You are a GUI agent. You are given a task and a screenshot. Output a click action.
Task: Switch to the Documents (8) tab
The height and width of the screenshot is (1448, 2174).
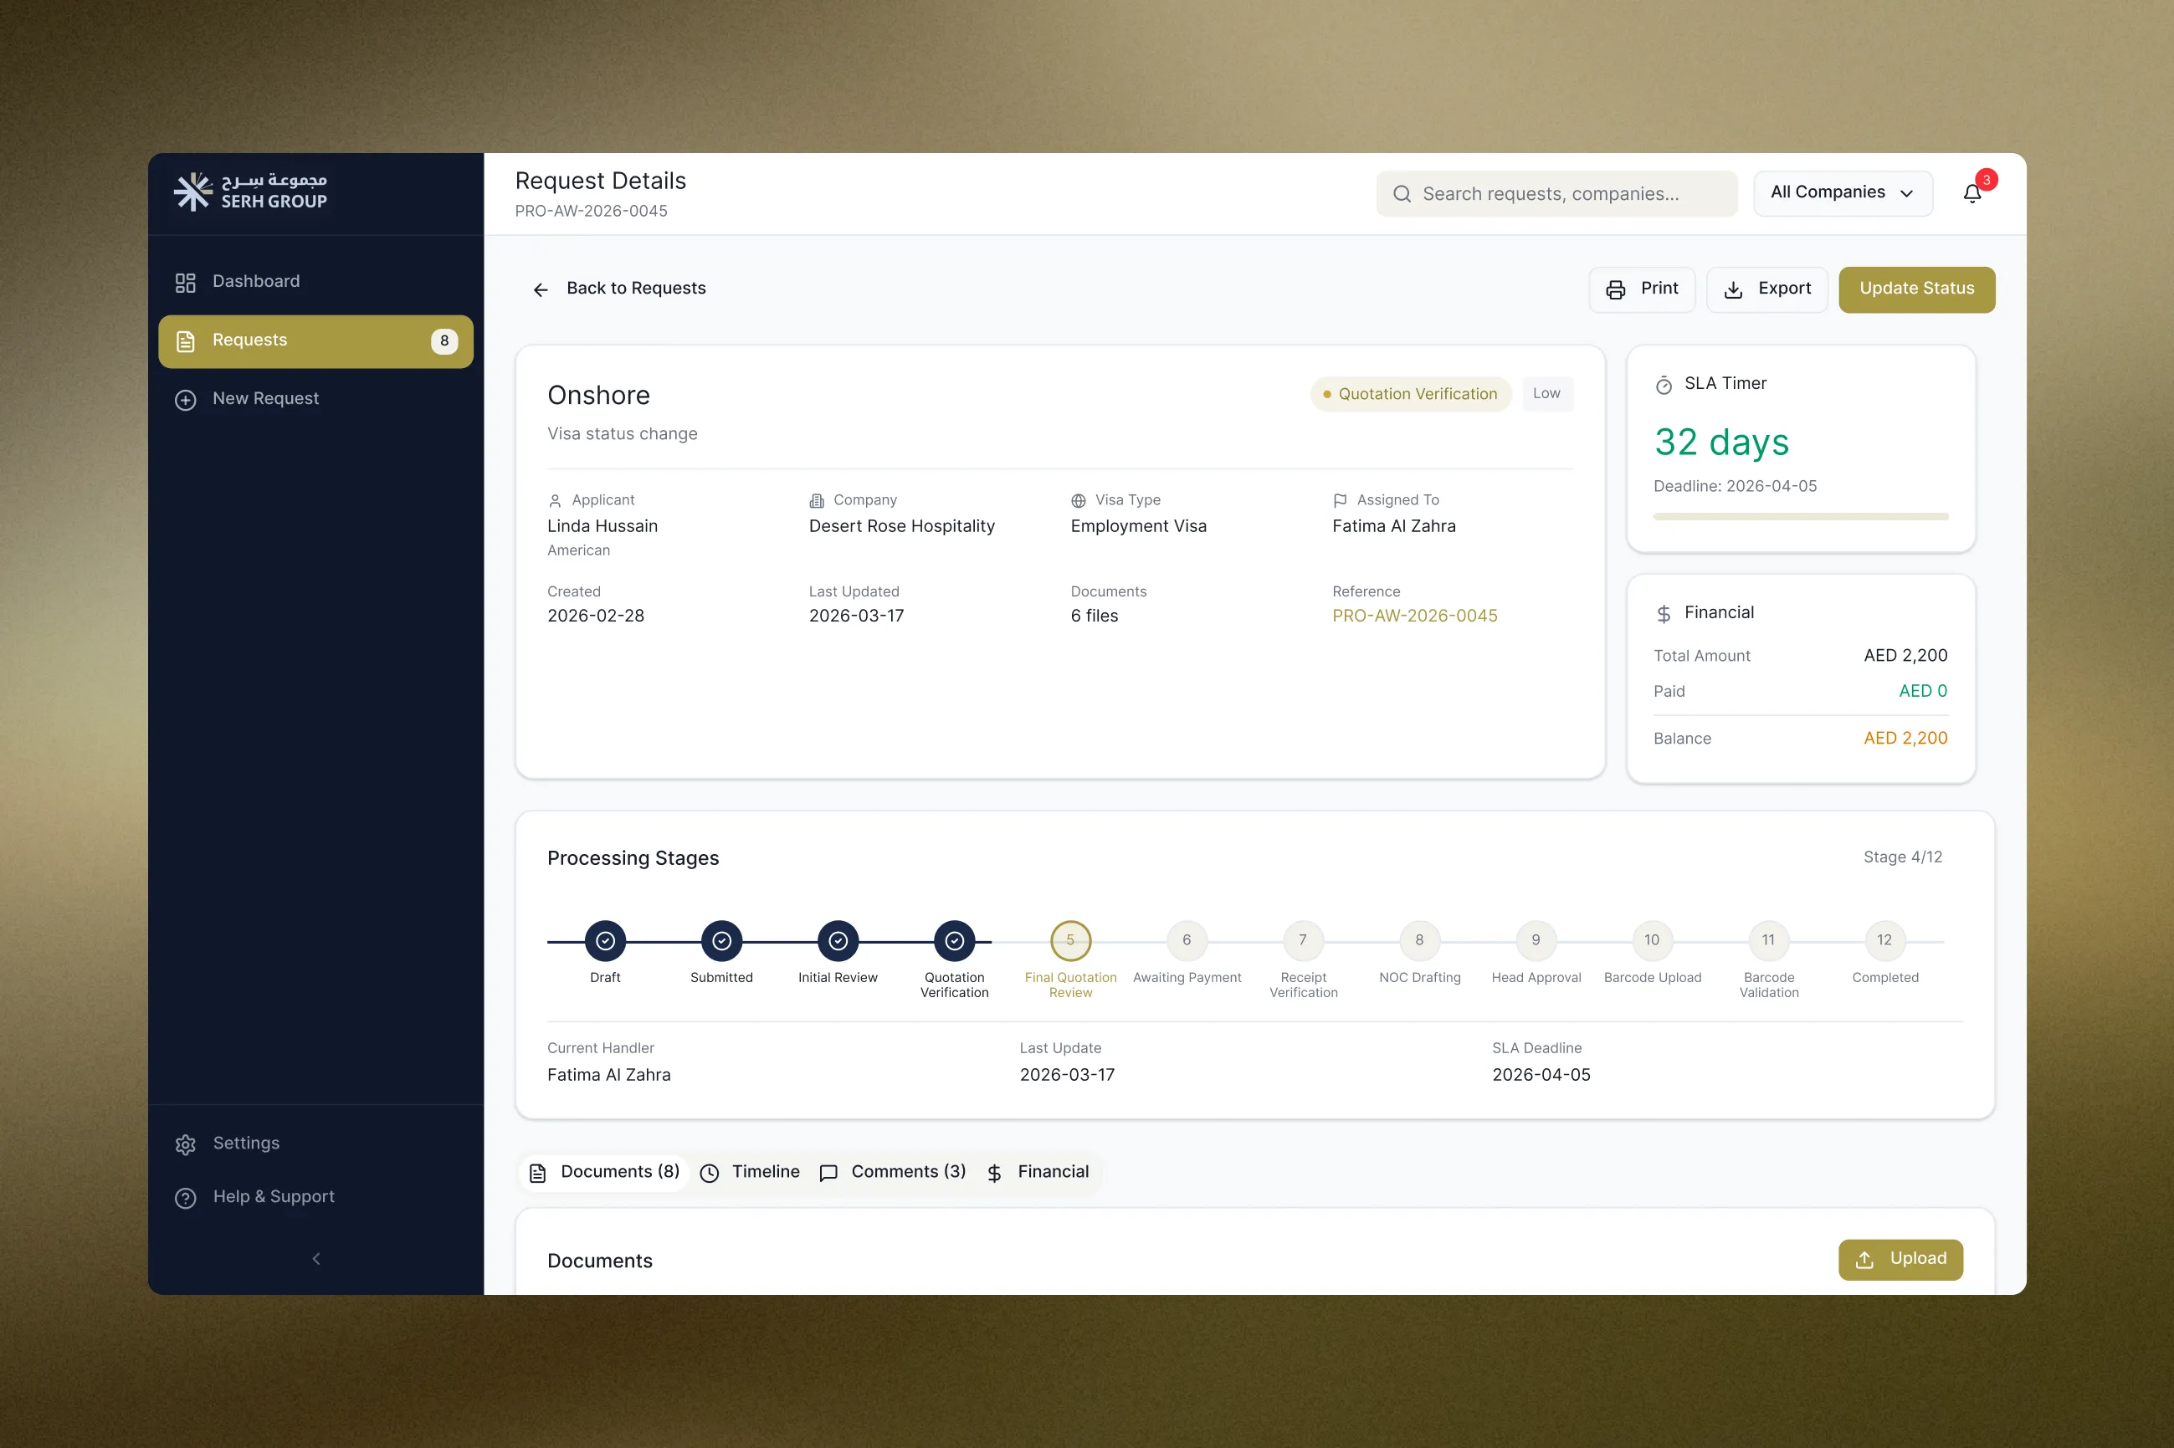[x=604, y=1174]
